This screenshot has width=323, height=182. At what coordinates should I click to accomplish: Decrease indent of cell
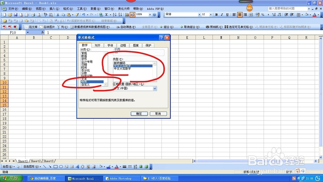click(x=286, y=15)
